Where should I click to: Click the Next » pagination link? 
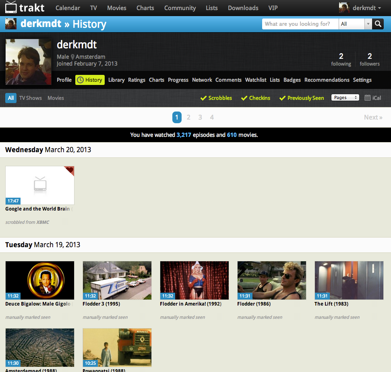coord(373,117)
